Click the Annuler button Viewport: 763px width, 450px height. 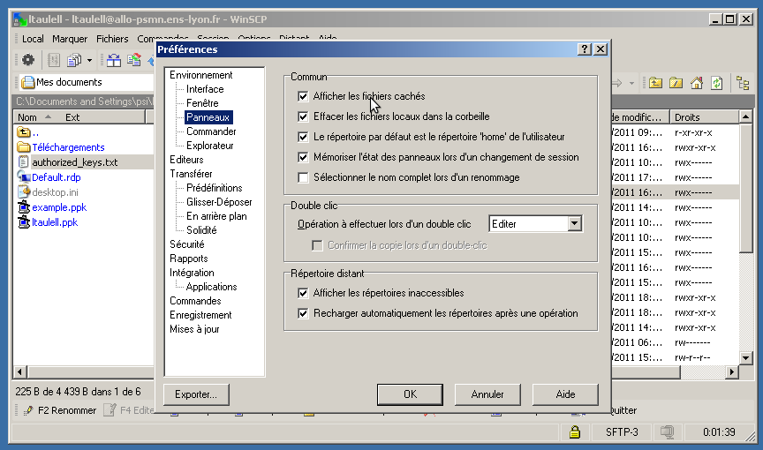(487, 394)
